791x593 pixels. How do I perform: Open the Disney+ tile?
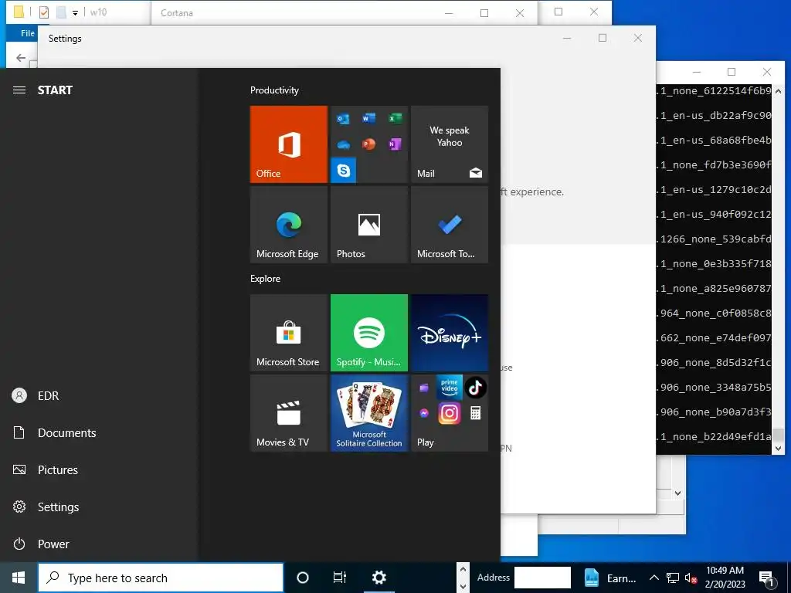click(450, 333)
